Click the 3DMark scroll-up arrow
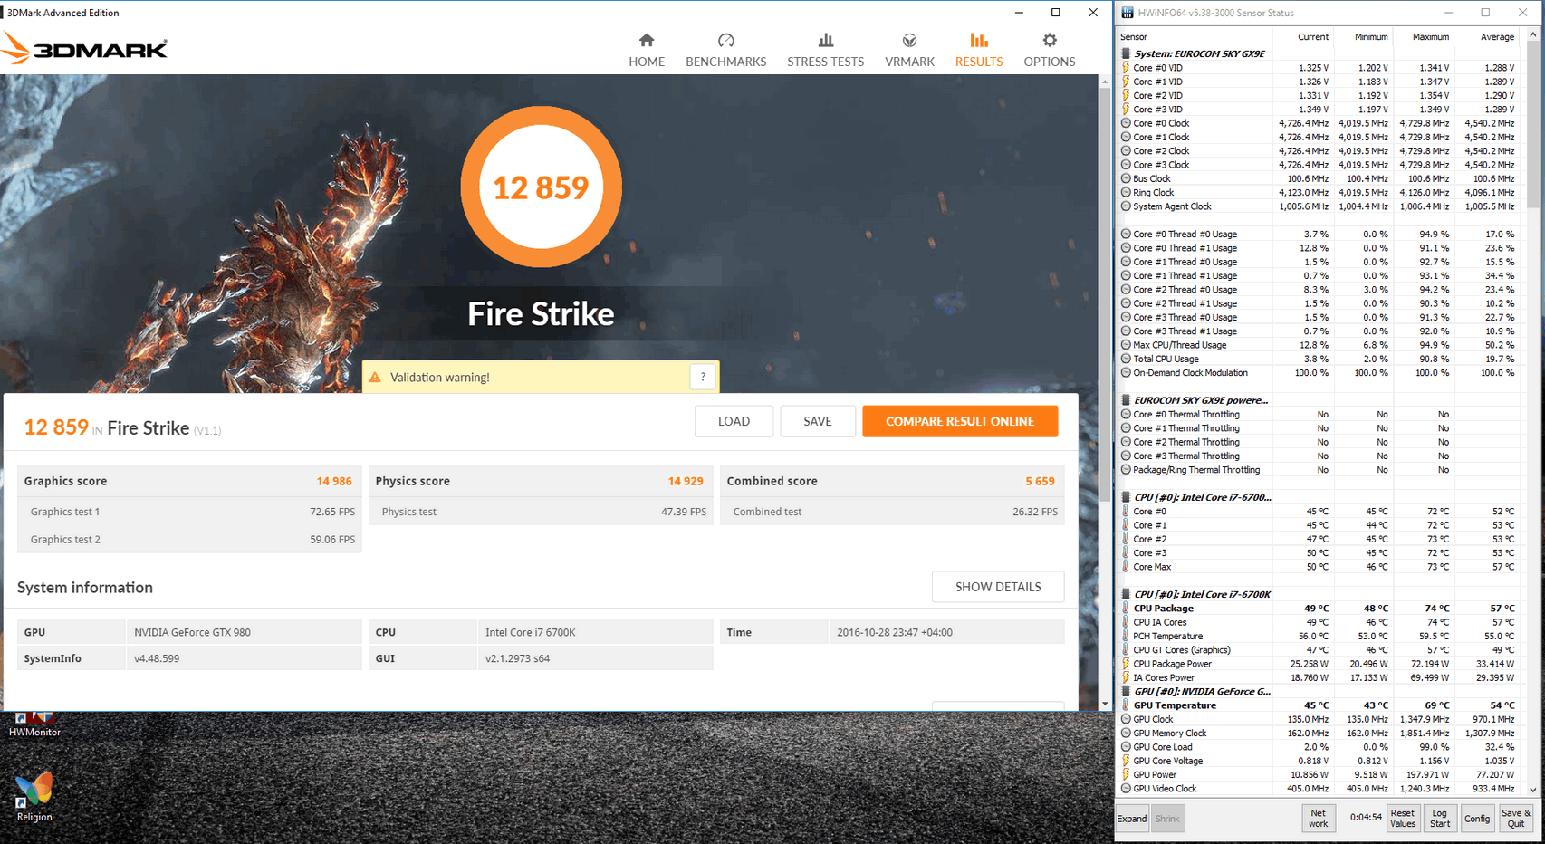This screenshot has width=1545, height=844. [1105, 82]
